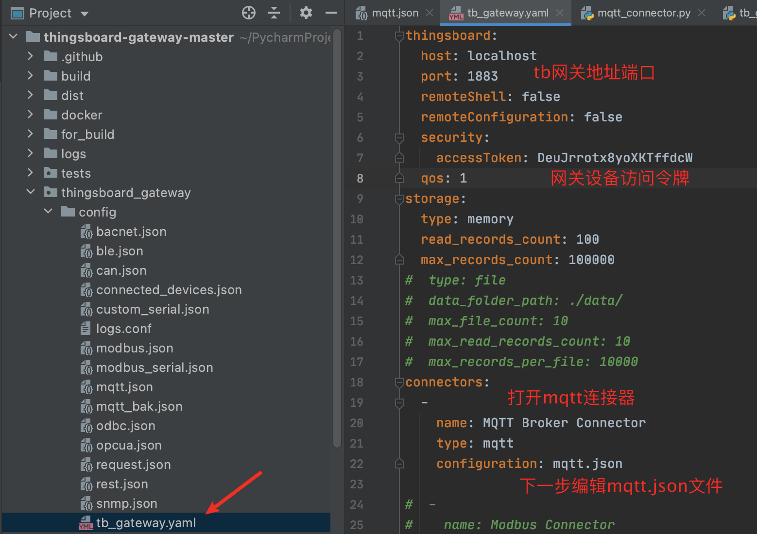Click the max_records_count value 100000
757x534 pixels.
tap(591, 260)
